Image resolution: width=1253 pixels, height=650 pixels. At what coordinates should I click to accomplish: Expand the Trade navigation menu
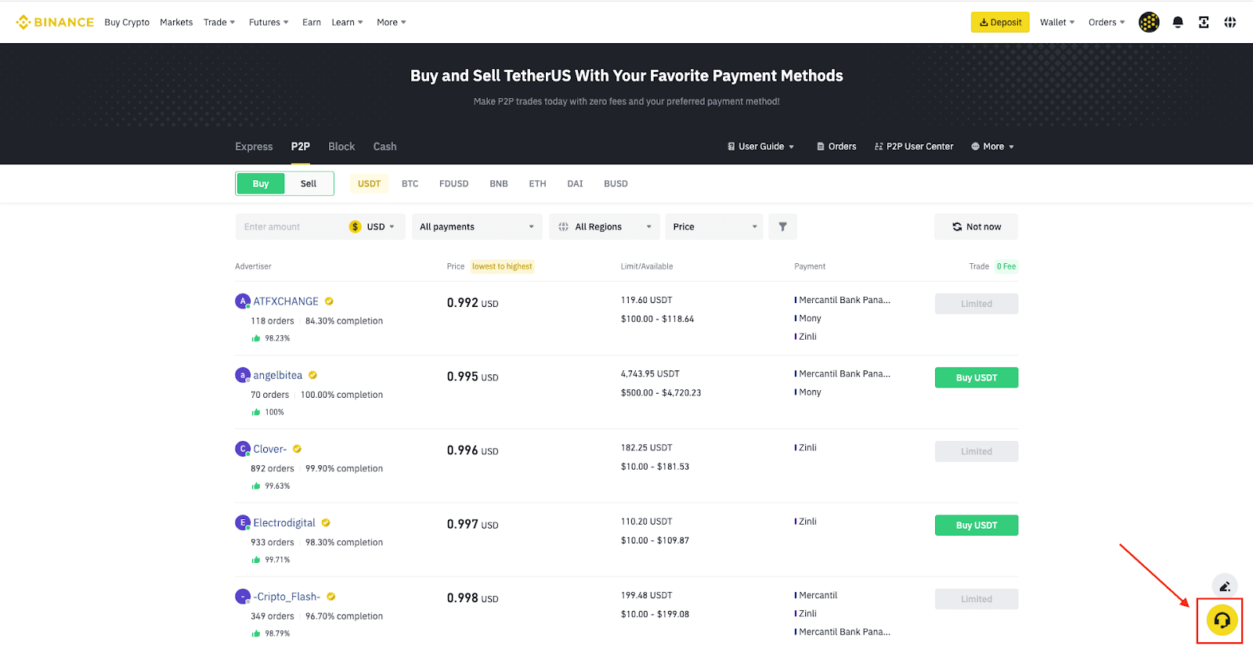tap(219, 22)
